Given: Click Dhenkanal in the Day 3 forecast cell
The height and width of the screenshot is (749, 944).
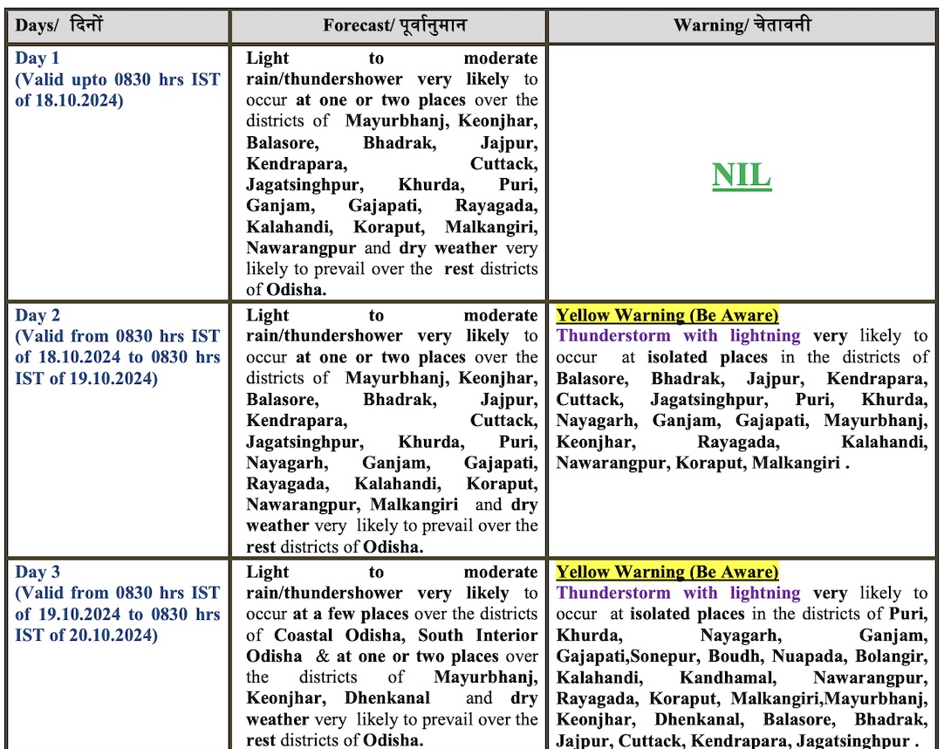Looking at the screenshot, I should pyautogui.click(x=386, y=698).
